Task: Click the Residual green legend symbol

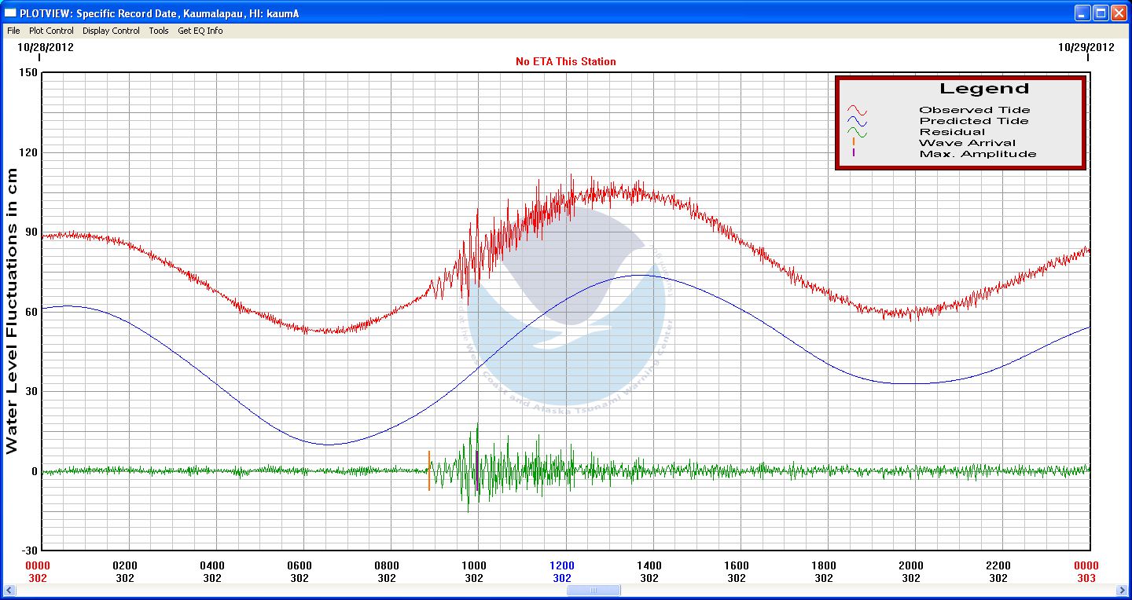Action: [856, 133]
